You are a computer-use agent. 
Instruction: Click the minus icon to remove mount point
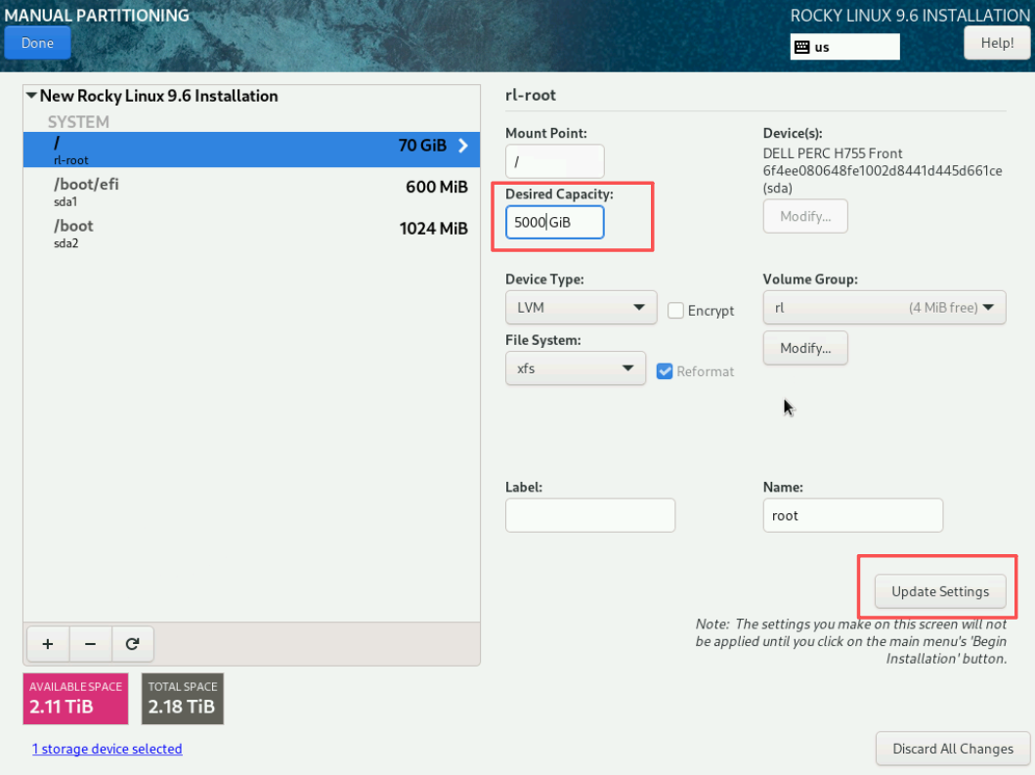(x=90, y=644)
